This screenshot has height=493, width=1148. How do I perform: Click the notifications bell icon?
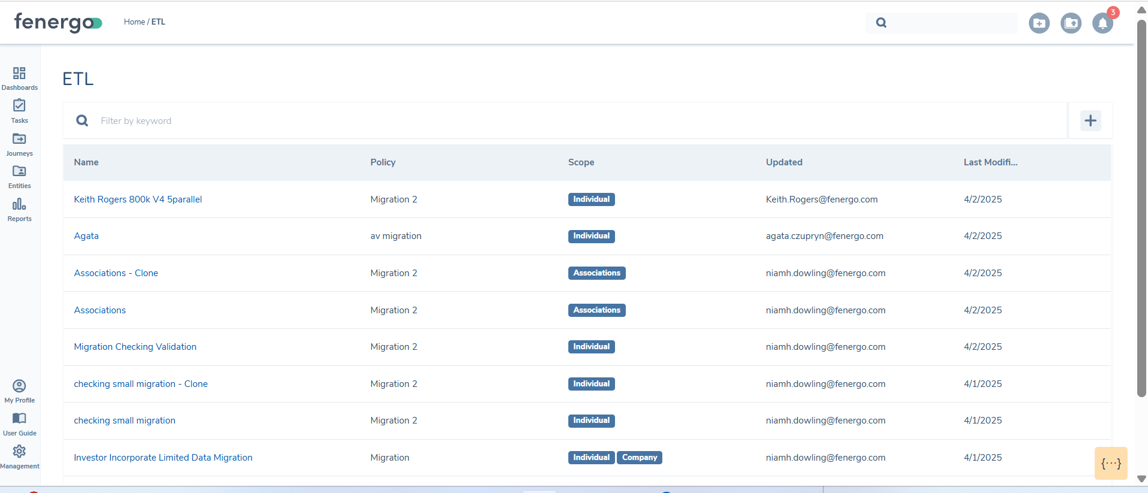(1102, 23)
